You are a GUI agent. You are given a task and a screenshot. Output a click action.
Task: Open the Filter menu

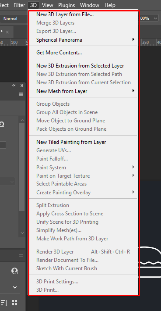point(19,5)
